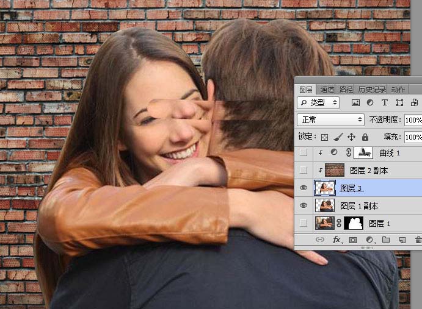Click the adjustment layer filter icon

coord(370,102)
